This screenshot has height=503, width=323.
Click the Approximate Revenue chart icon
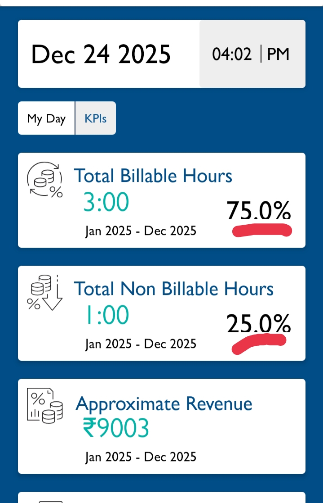point(44,406)
